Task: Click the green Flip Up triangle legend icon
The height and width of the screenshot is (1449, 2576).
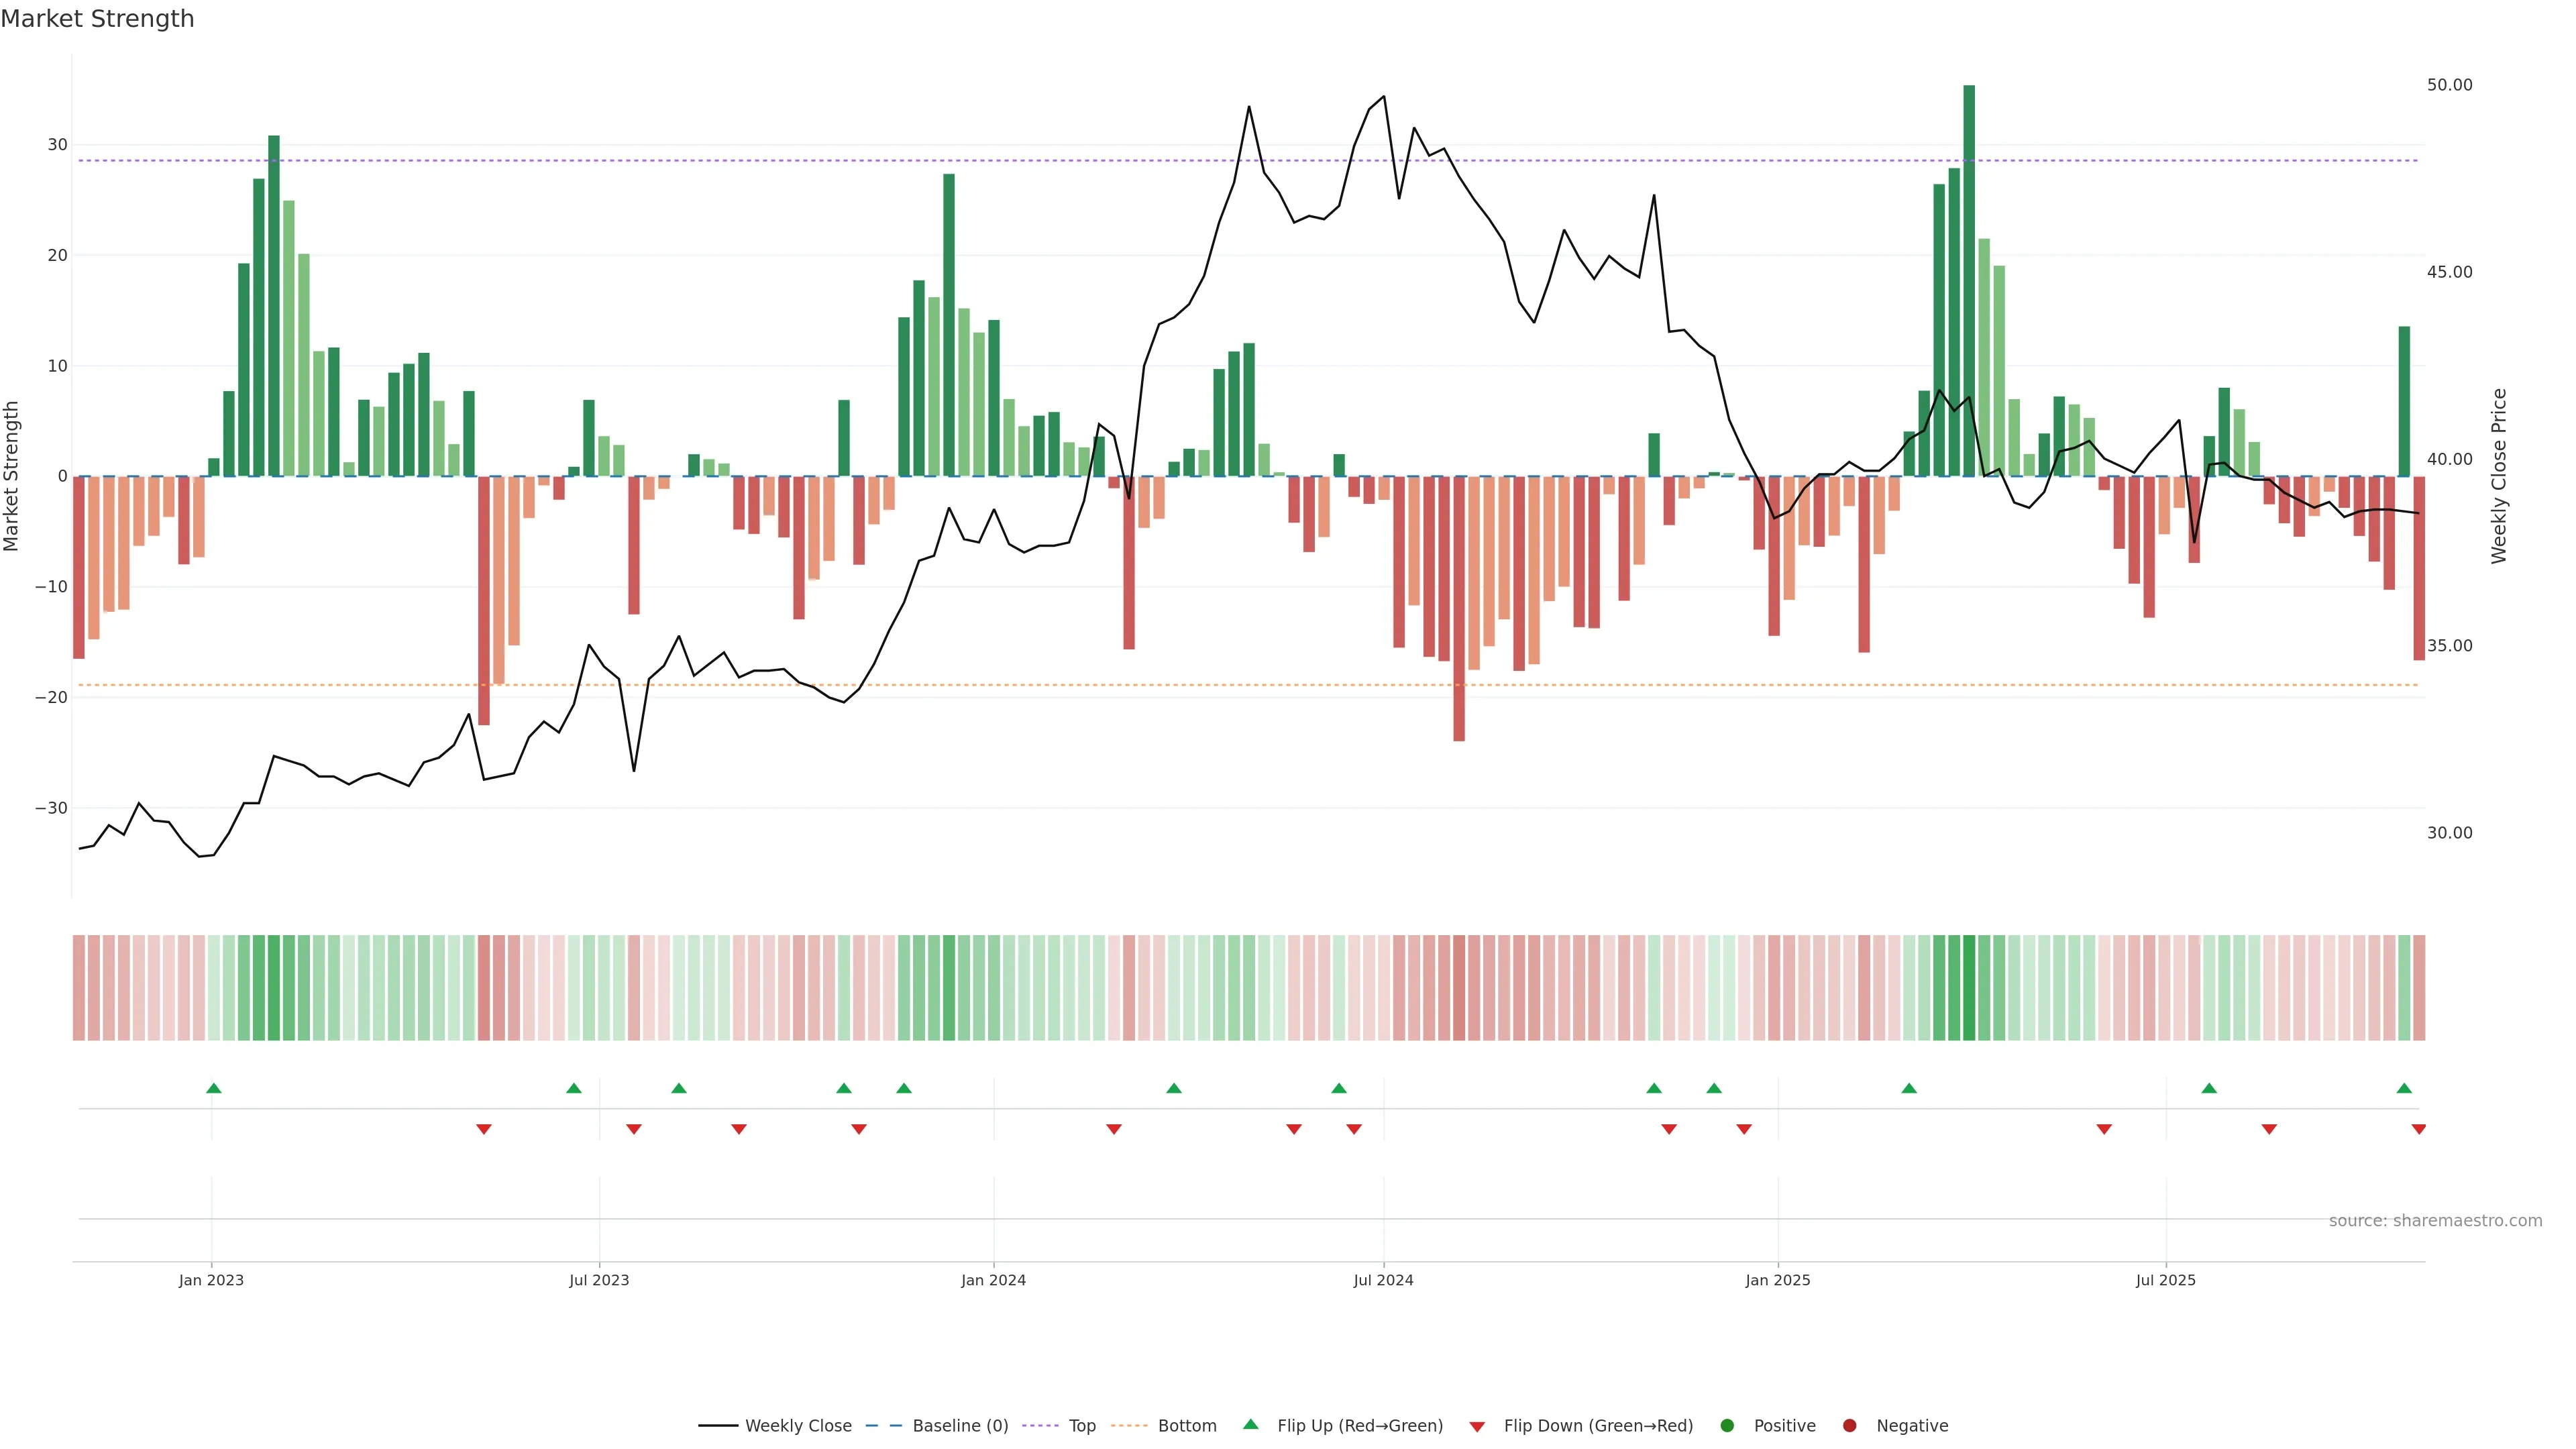Action: point(1250,1424)
